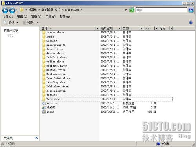This screenshot has width=196, height=147.
Task: Click the 应用程序 type cell of setup
Action: click(129, 112)
